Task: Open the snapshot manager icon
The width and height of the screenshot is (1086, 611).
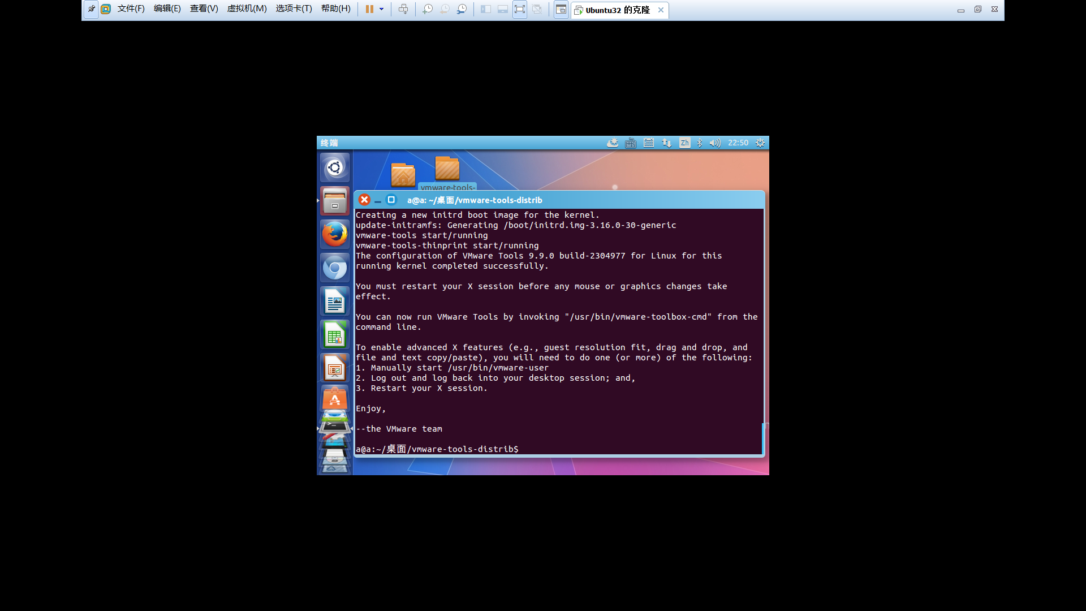Action: click(x=462, y=9)
